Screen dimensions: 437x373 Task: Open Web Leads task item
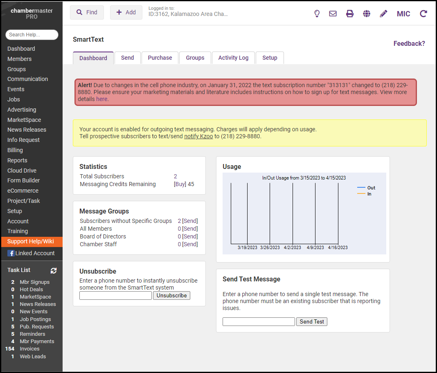pyautogui.click(x=33, y=357)
